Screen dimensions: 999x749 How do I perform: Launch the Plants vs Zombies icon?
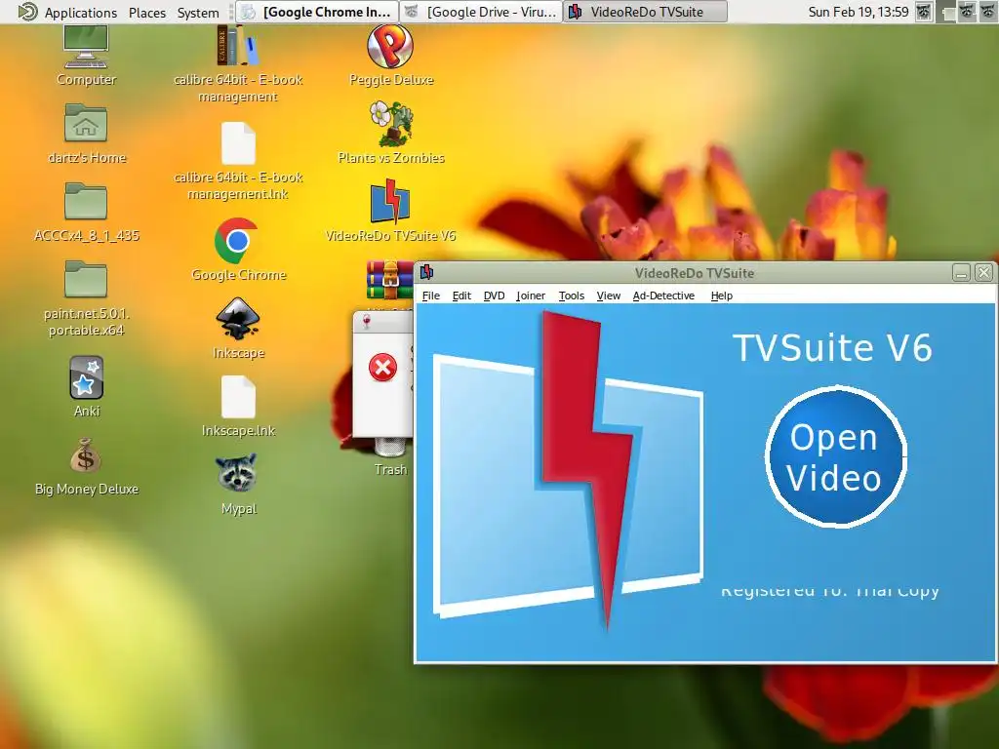click(x=390, y=124)
